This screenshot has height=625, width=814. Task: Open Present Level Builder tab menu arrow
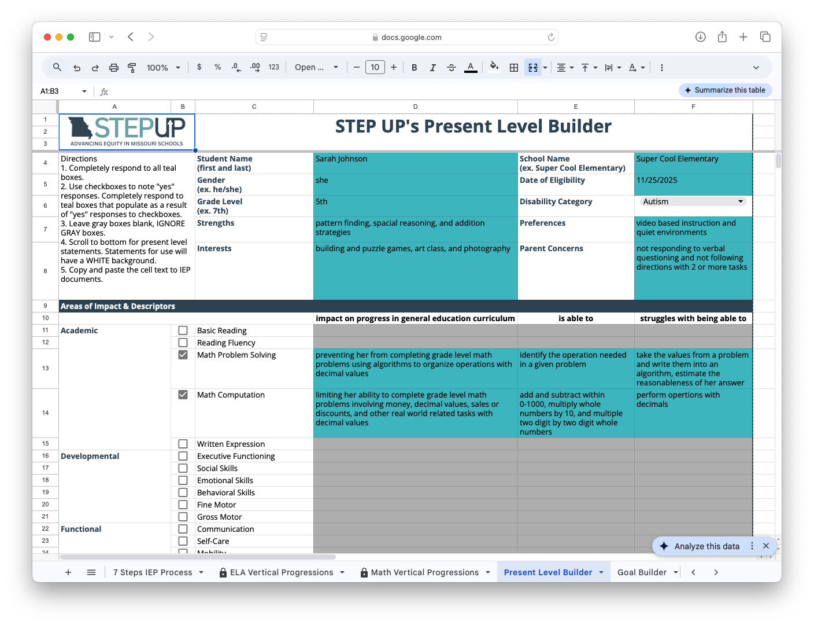click(x=601, y=572)
